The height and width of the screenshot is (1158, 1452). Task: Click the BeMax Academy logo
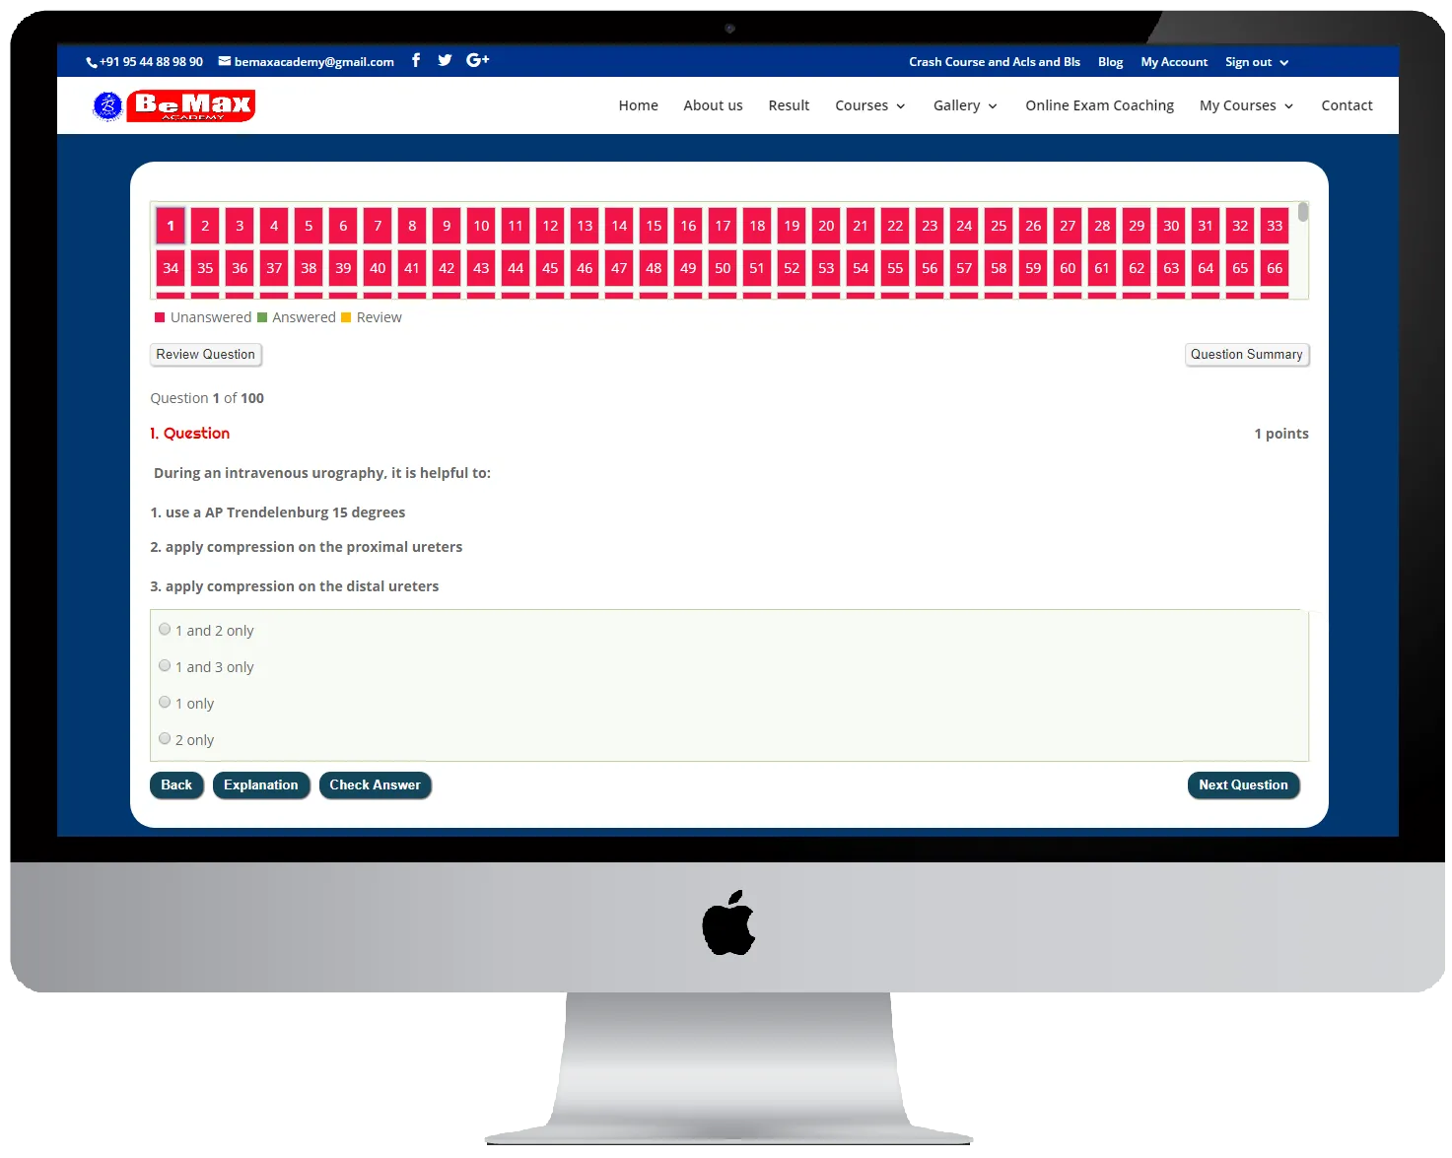click(174, 105)
